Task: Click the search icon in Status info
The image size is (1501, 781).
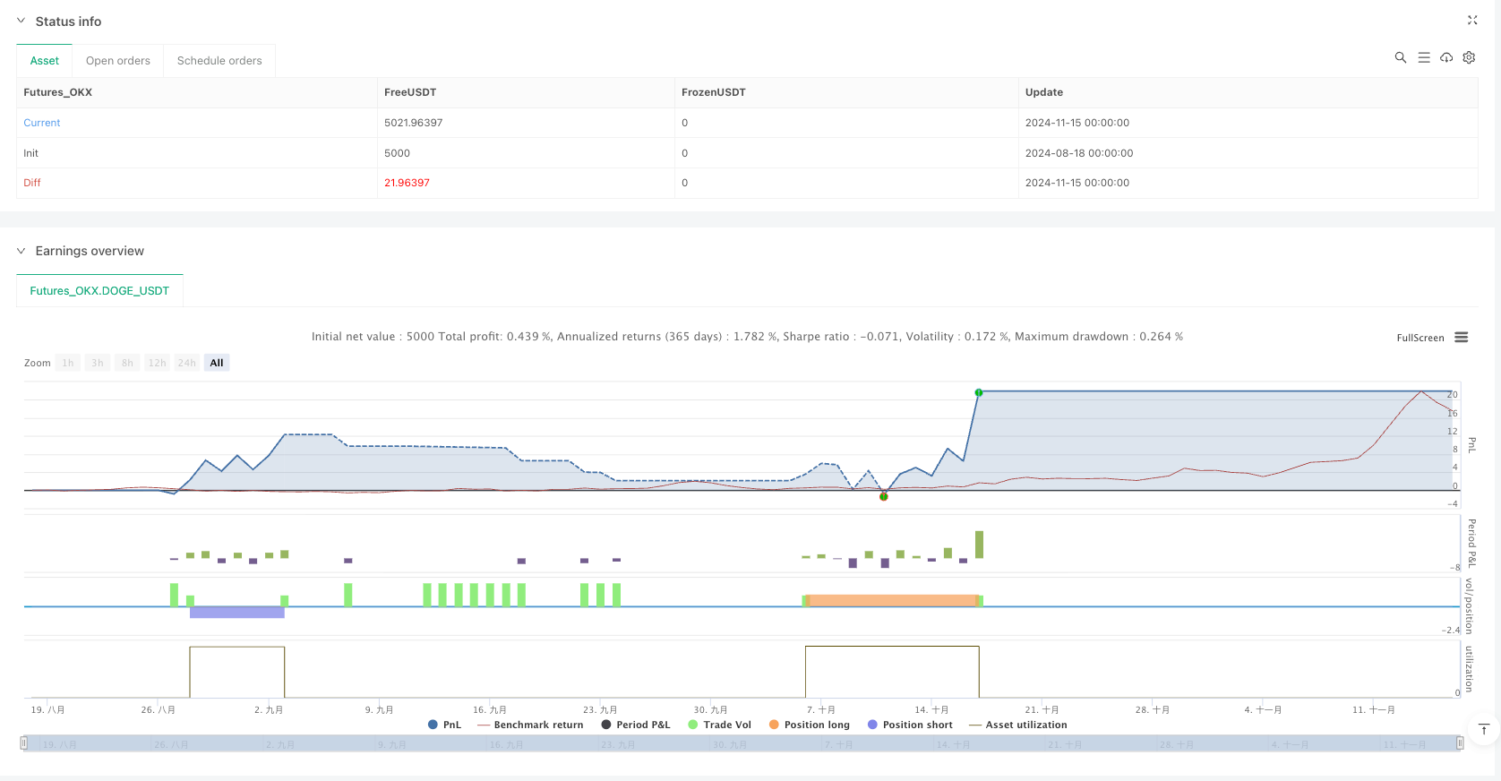Action: [x=1400, y=57]
